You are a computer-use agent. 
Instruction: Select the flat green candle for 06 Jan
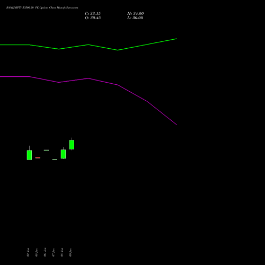(46, 150)
